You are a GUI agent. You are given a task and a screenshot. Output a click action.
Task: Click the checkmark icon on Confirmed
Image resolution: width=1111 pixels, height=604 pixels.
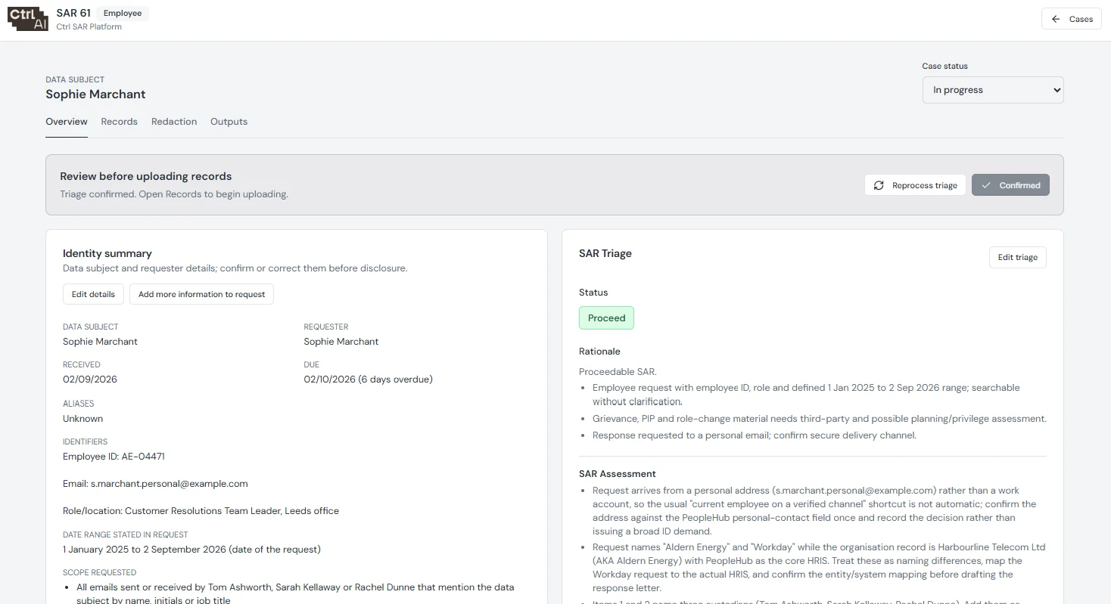(986, 185)
